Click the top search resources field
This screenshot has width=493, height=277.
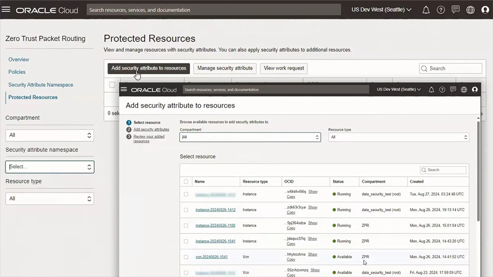click(214, 10)
